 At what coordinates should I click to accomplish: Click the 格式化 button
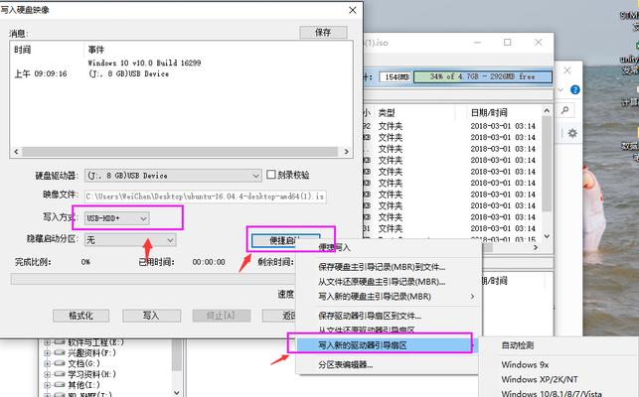coord(80,316)
